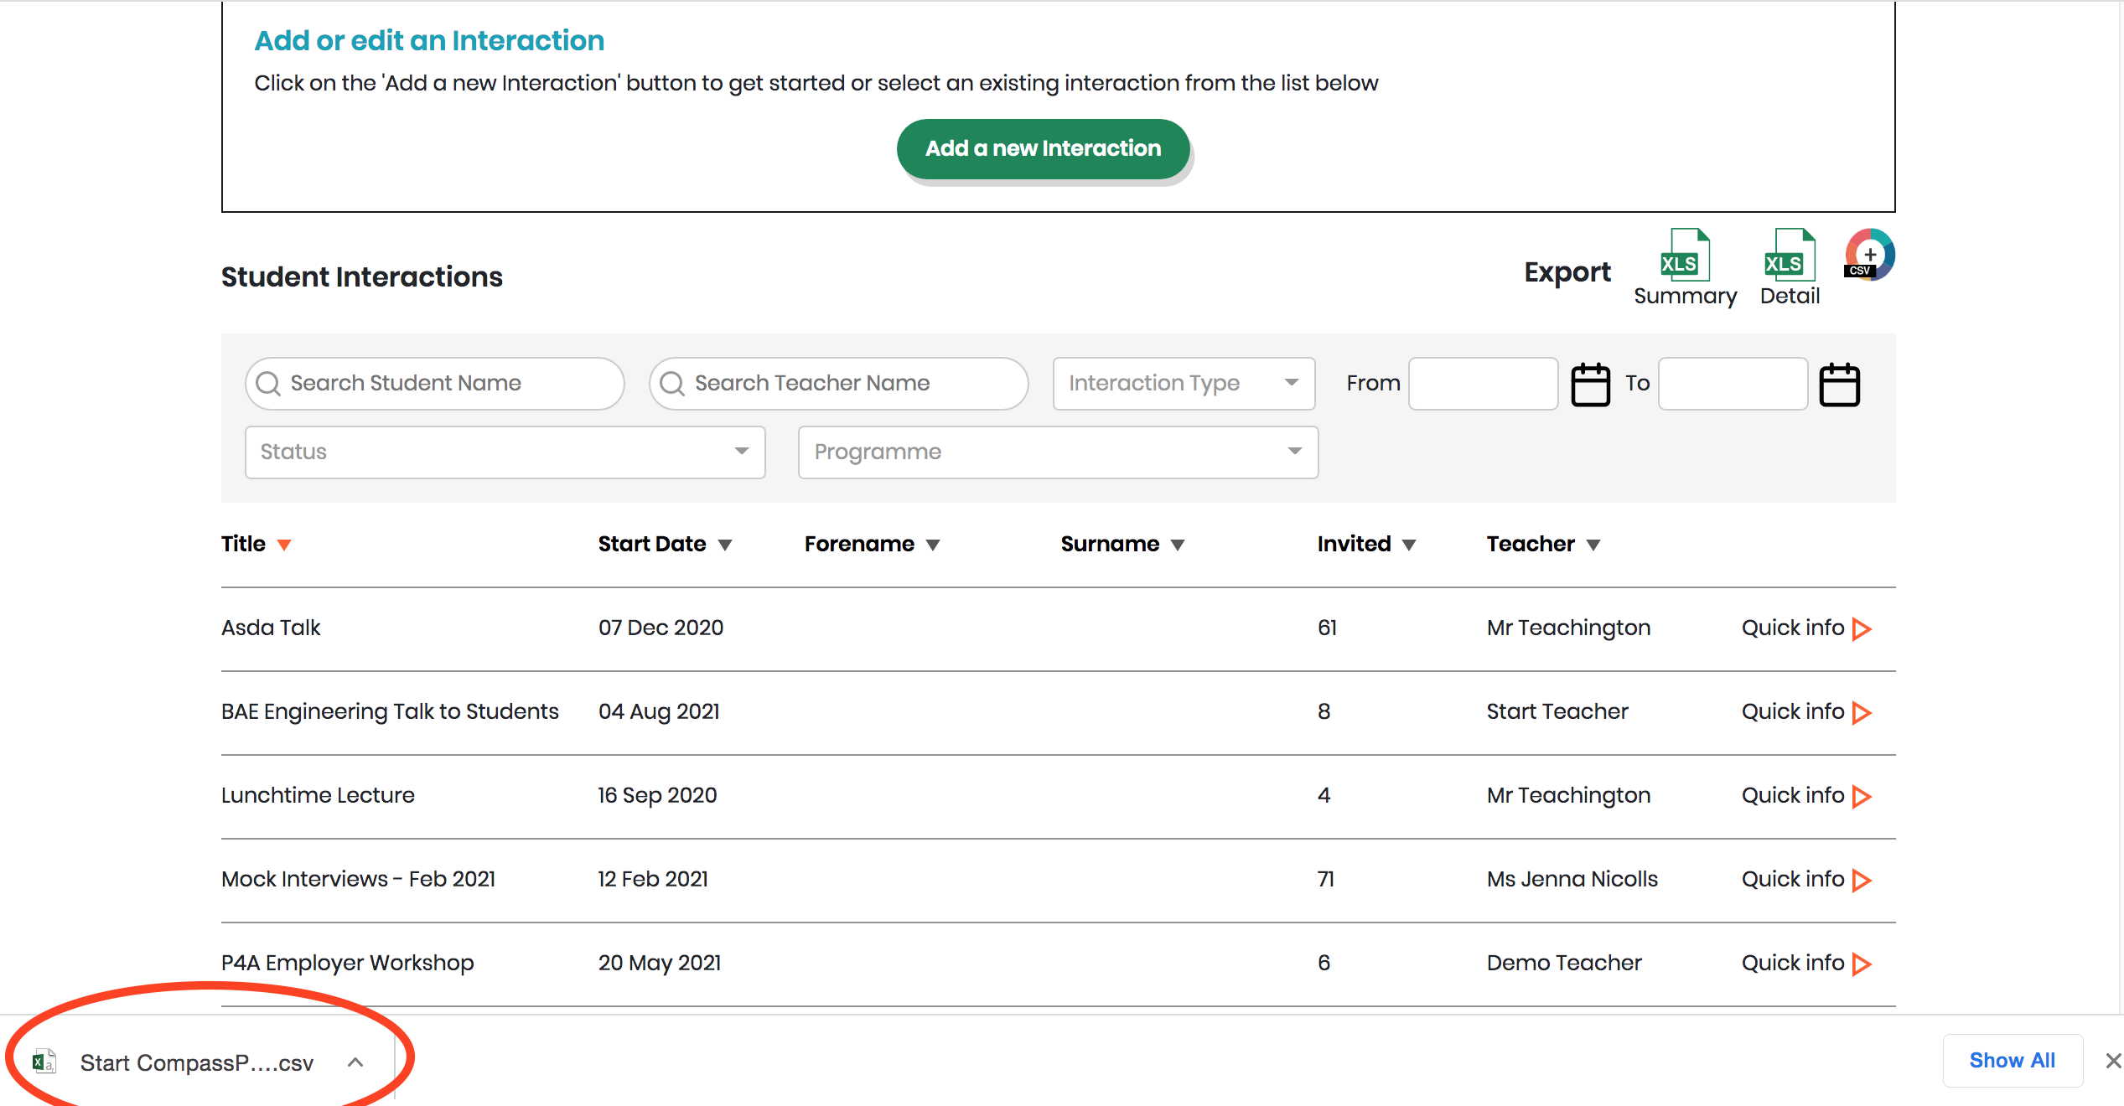Sort by Forename column arrow
The height and width of the screenshot is (1106, 2124).
[933, 545]
